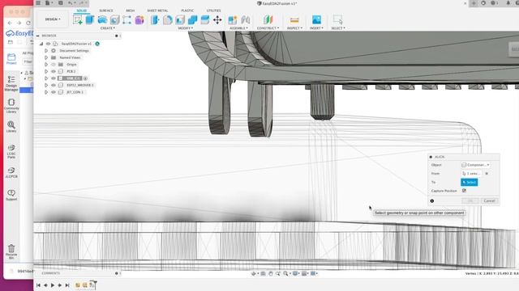
Task: Select the Revolve tool
Action: pyautogui.click(x=102, y=19)
